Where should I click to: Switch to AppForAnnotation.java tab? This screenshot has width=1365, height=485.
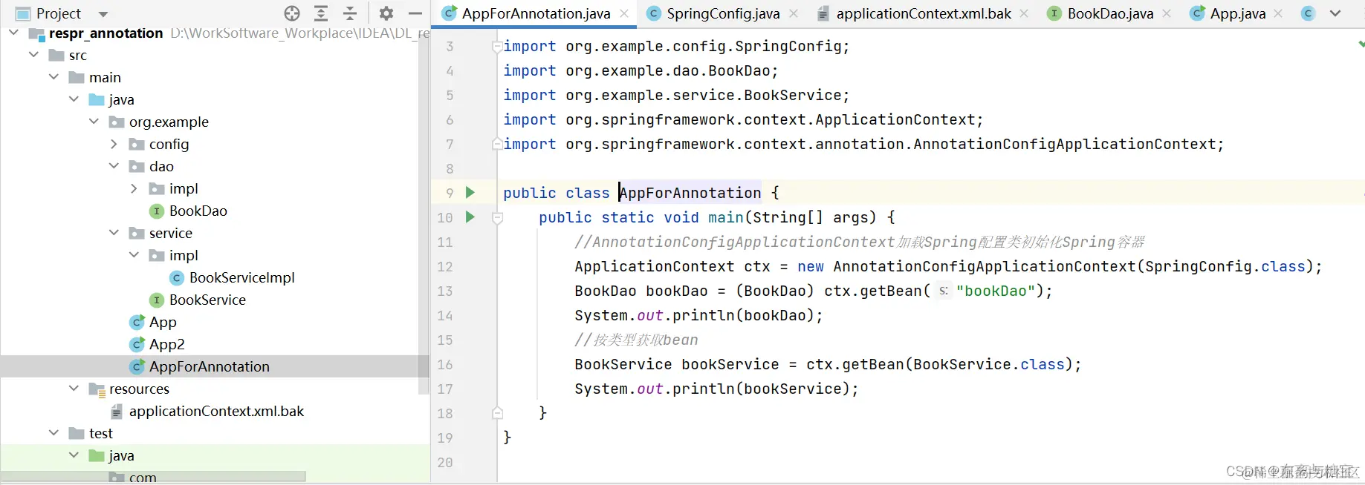tap(536, 13)
